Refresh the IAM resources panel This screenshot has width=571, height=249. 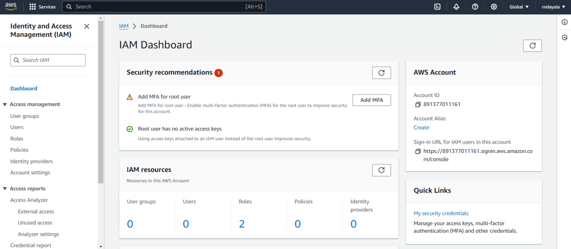pos(381,170)
